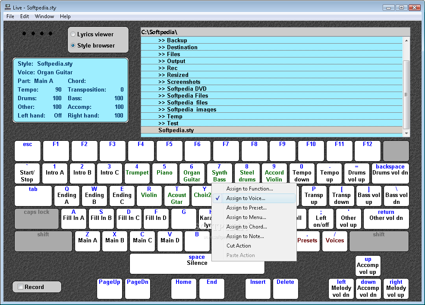
Task: Click the style list scrollbar thumb
Action: (x=406, y=95)
